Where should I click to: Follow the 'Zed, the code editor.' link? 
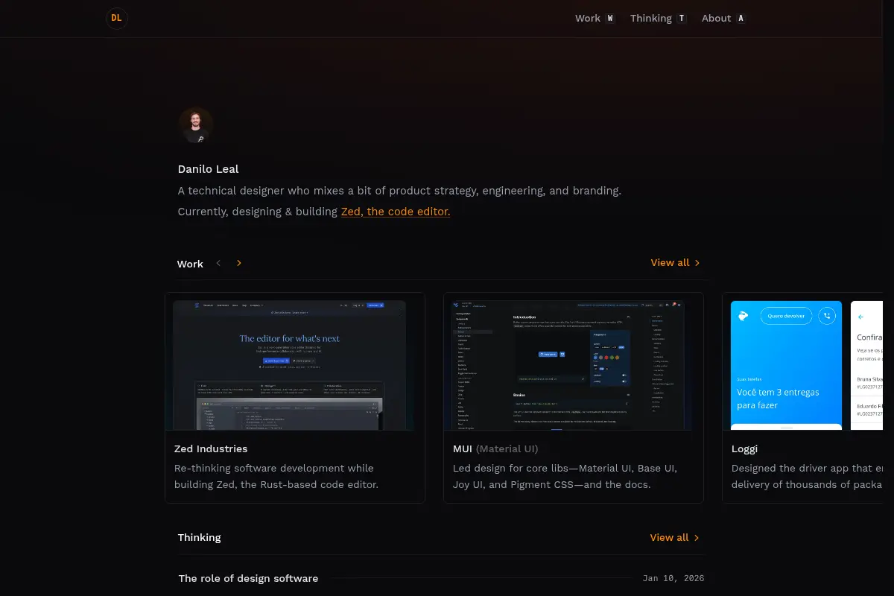[396, 212]
